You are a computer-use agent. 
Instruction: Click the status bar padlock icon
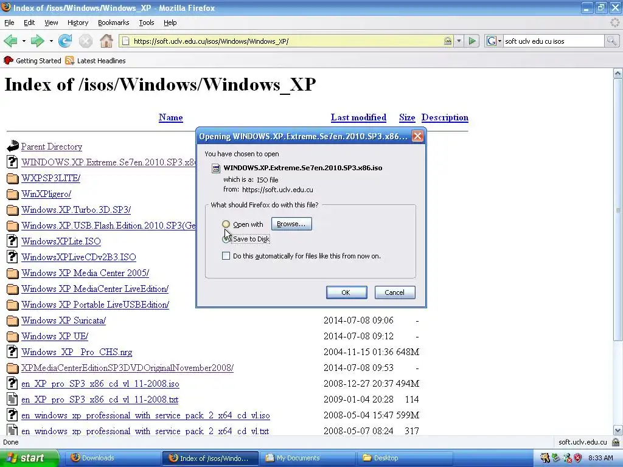[x=616, y=442]
